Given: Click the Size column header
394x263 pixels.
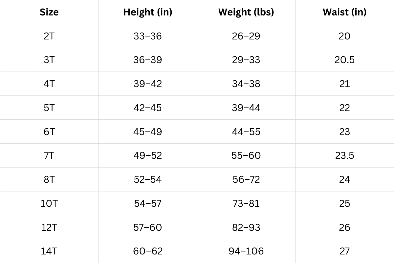Looking at the screenshot, I should click(x=49, y=12).
